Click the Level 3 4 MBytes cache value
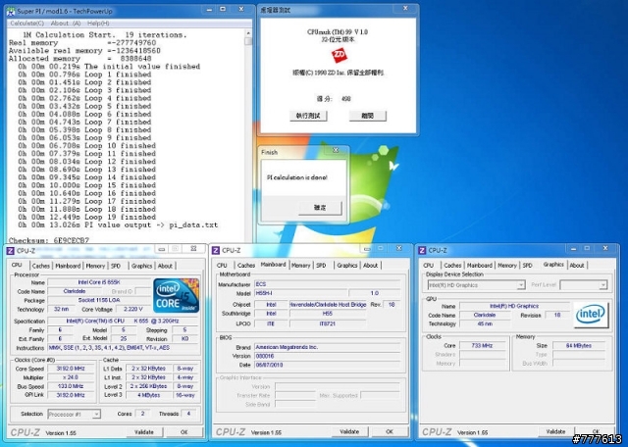This screenshot has width=628, height=447. point(148,395)
